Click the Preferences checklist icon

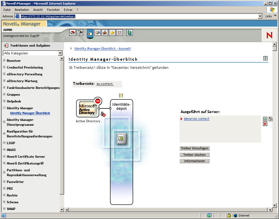coord(119,32)
